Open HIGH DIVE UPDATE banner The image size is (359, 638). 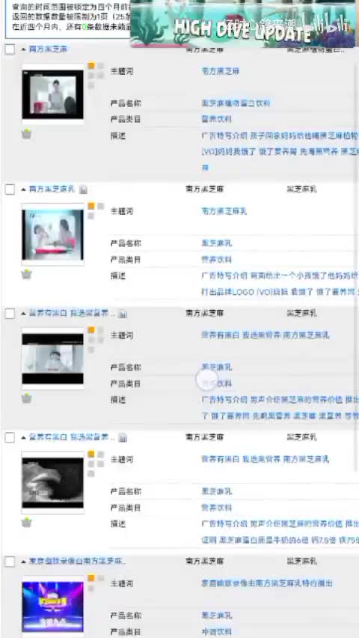[243, 24]
